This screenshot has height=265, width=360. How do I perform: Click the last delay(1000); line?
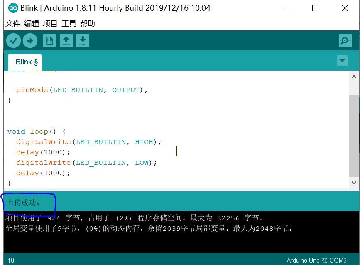click(43, 173)
